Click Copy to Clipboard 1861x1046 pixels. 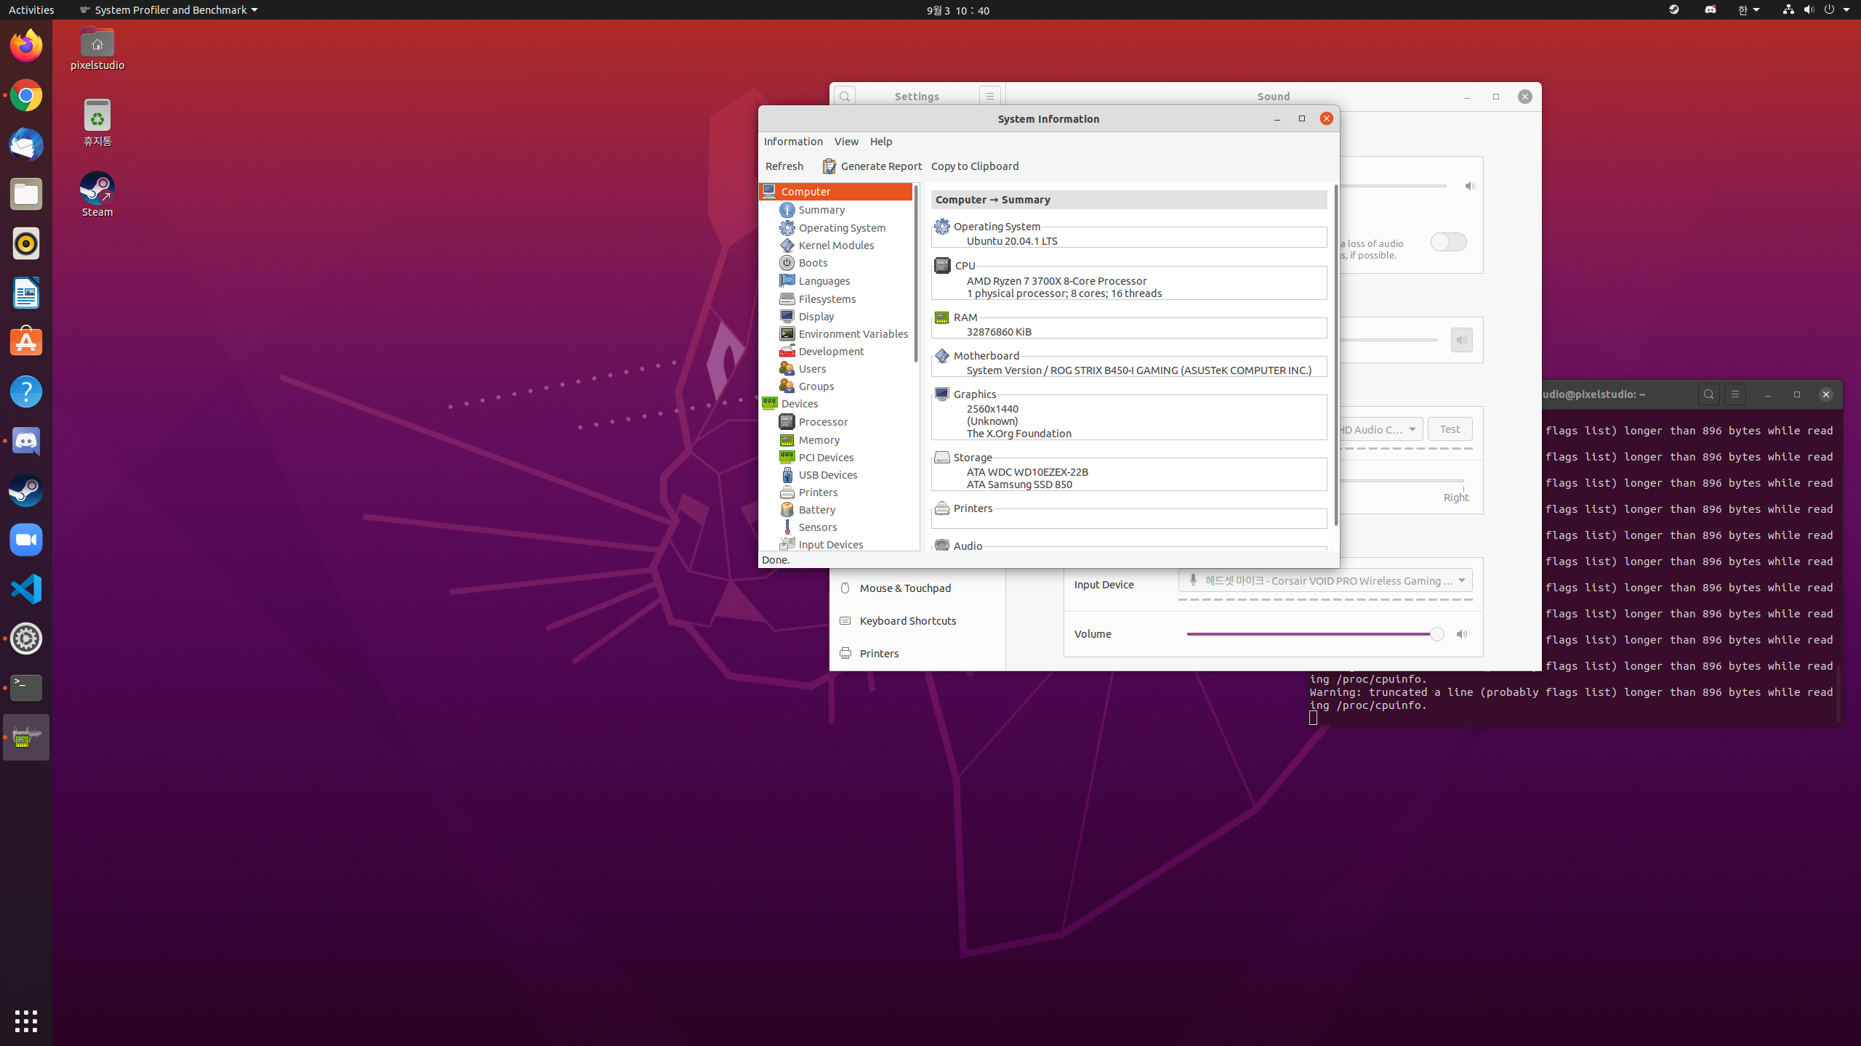[x=974, y=166]
